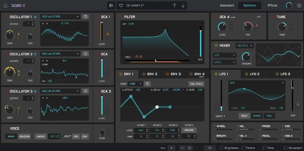Click the master volume knob in header
This screenshot has width=304, height=151.
point(289,5)
